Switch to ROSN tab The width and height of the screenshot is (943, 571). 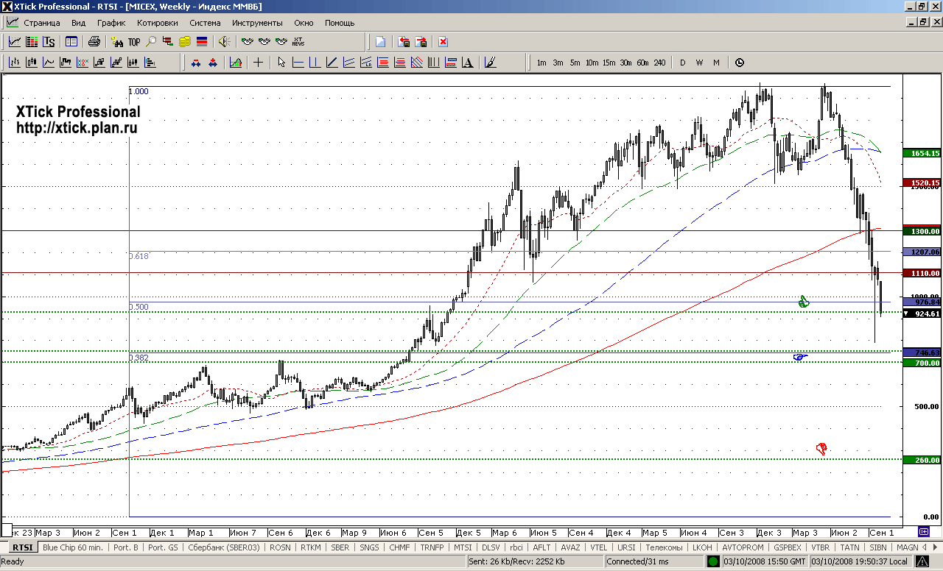pyautogui.click(x=280, y=547)
